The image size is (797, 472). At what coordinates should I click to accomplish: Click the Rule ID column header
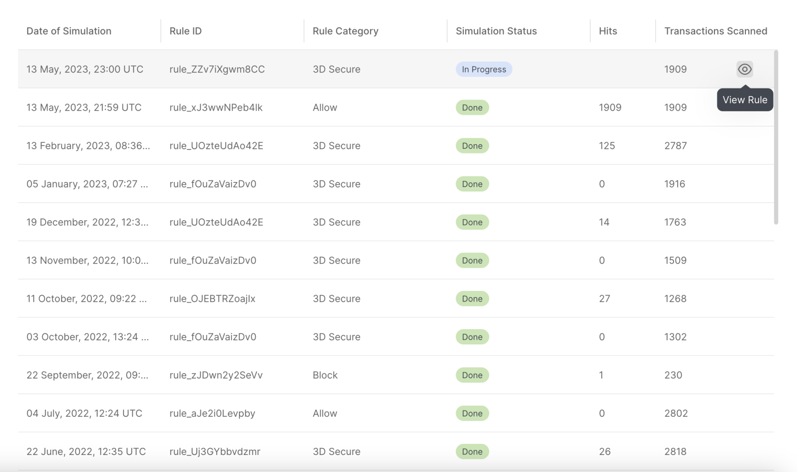(186, 31)
